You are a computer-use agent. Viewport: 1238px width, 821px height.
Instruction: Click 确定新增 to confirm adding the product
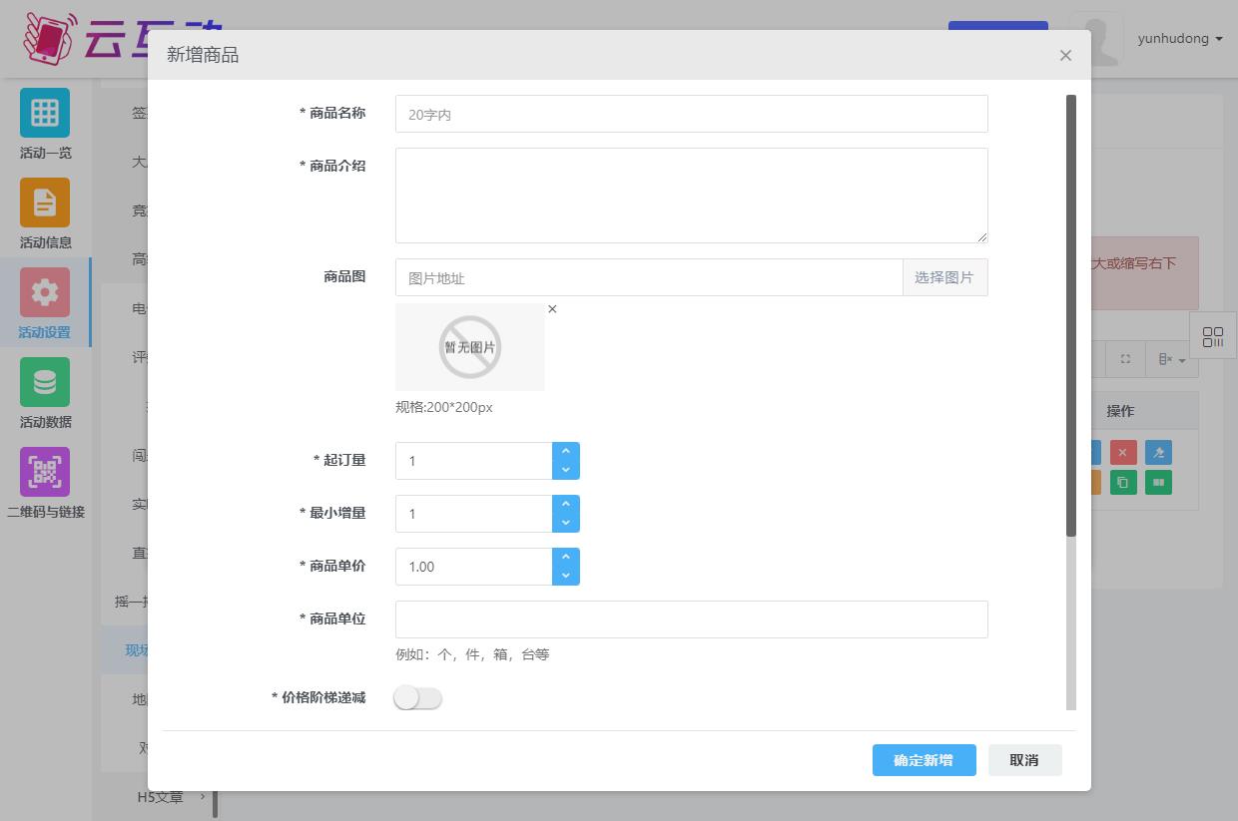tap(924, 760)
